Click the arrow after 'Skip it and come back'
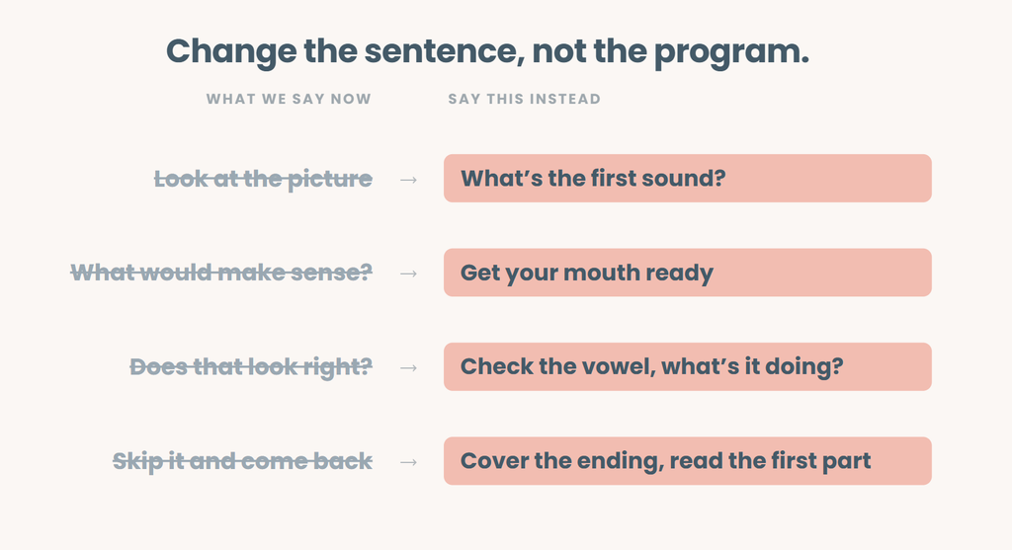This screenshot has height=550, width=1012. tap(408, 462)
